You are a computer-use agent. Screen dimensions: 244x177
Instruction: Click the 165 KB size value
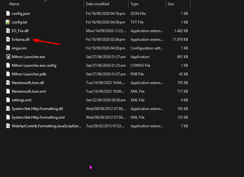coord(183,109)
